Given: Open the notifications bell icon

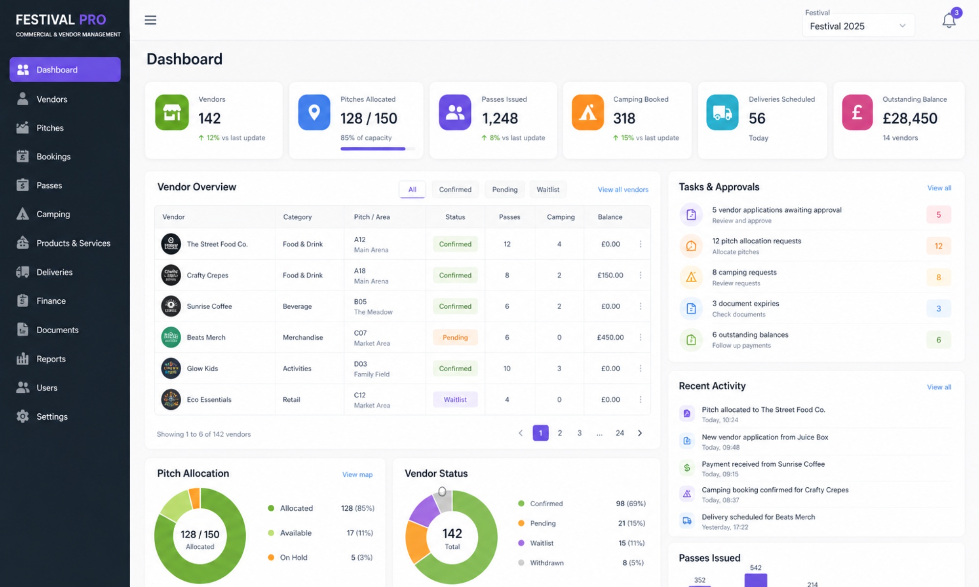Looking at the screenshot, I should tap(948, 21).
